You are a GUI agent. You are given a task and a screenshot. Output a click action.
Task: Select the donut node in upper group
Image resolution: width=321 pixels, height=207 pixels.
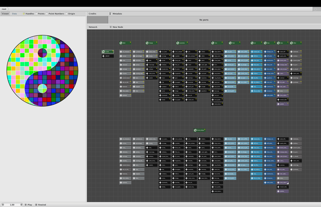(x=165, y=100)
